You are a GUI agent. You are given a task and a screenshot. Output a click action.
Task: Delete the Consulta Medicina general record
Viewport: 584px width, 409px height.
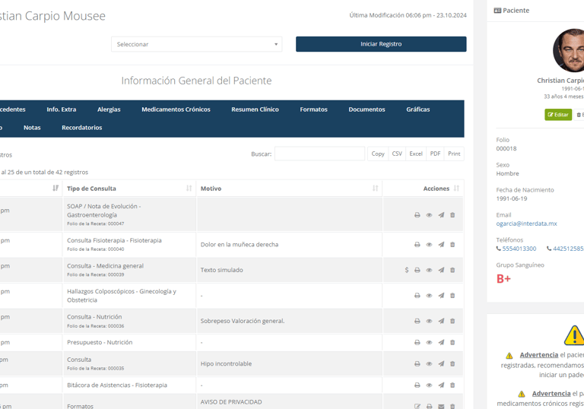coord(452,270)
